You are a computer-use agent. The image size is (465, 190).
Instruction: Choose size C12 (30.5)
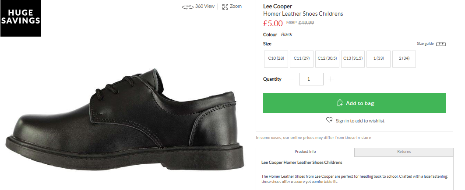(x=327, y=59)
